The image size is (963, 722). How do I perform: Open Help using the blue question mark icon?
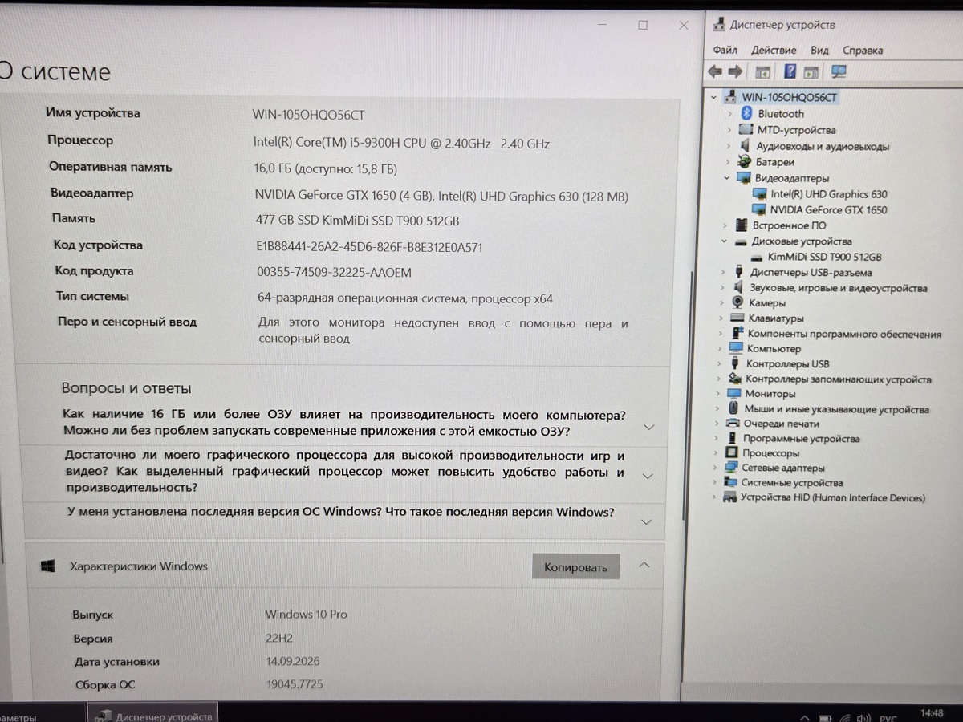(790, 72)
